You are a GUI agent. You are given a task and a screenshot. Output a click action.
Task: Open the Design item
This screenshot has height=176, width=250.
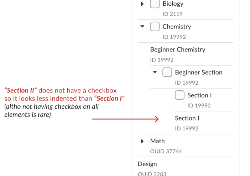click(x=147, y=164)
